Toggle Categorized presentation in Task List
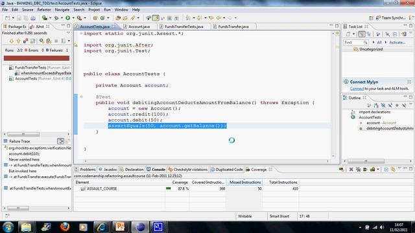This screenshot has height=233, width=415. (x=362, y=34)
